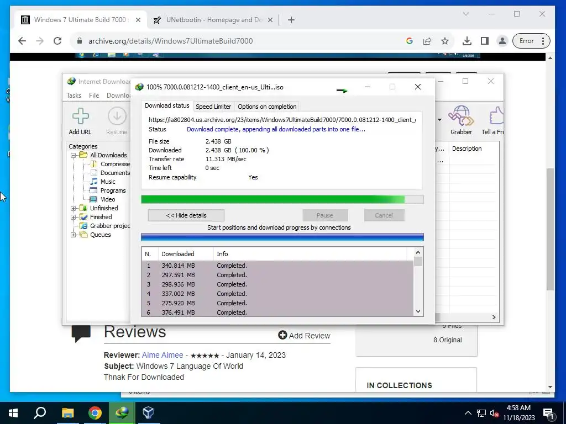Click the Pause button
Screen dimensions: 566x424
point(325,215)
